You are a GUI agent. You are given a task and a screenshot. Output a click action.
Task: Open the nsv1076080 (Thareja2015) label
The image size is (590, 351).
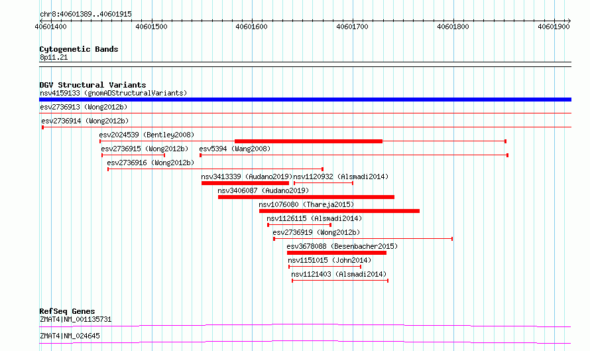[306, 204]
